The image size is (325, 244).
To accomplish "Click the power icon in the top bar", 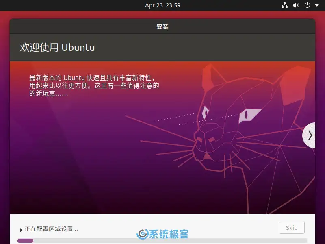I will [x=307, y=5].
